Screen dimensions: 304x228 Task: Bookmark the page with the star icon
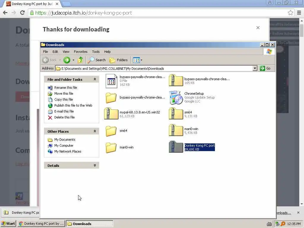pyautogui.click(x=290, y=13)
